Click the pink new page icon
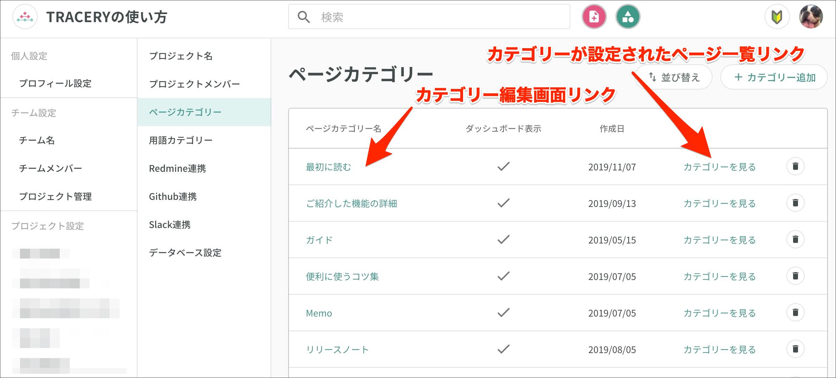 [x=594, y=17]
